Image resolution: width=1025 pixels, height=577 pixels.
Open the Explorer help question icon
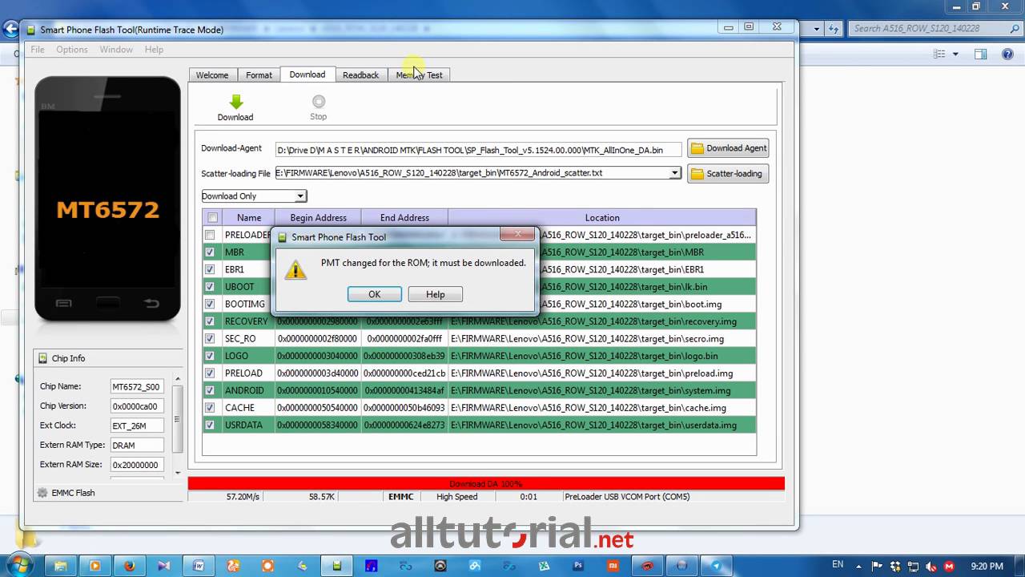[1008, 54]
